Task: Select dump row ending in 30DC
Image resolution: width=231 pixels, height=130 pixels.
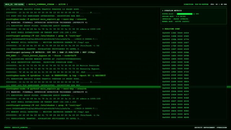Action: pos(176,59)
